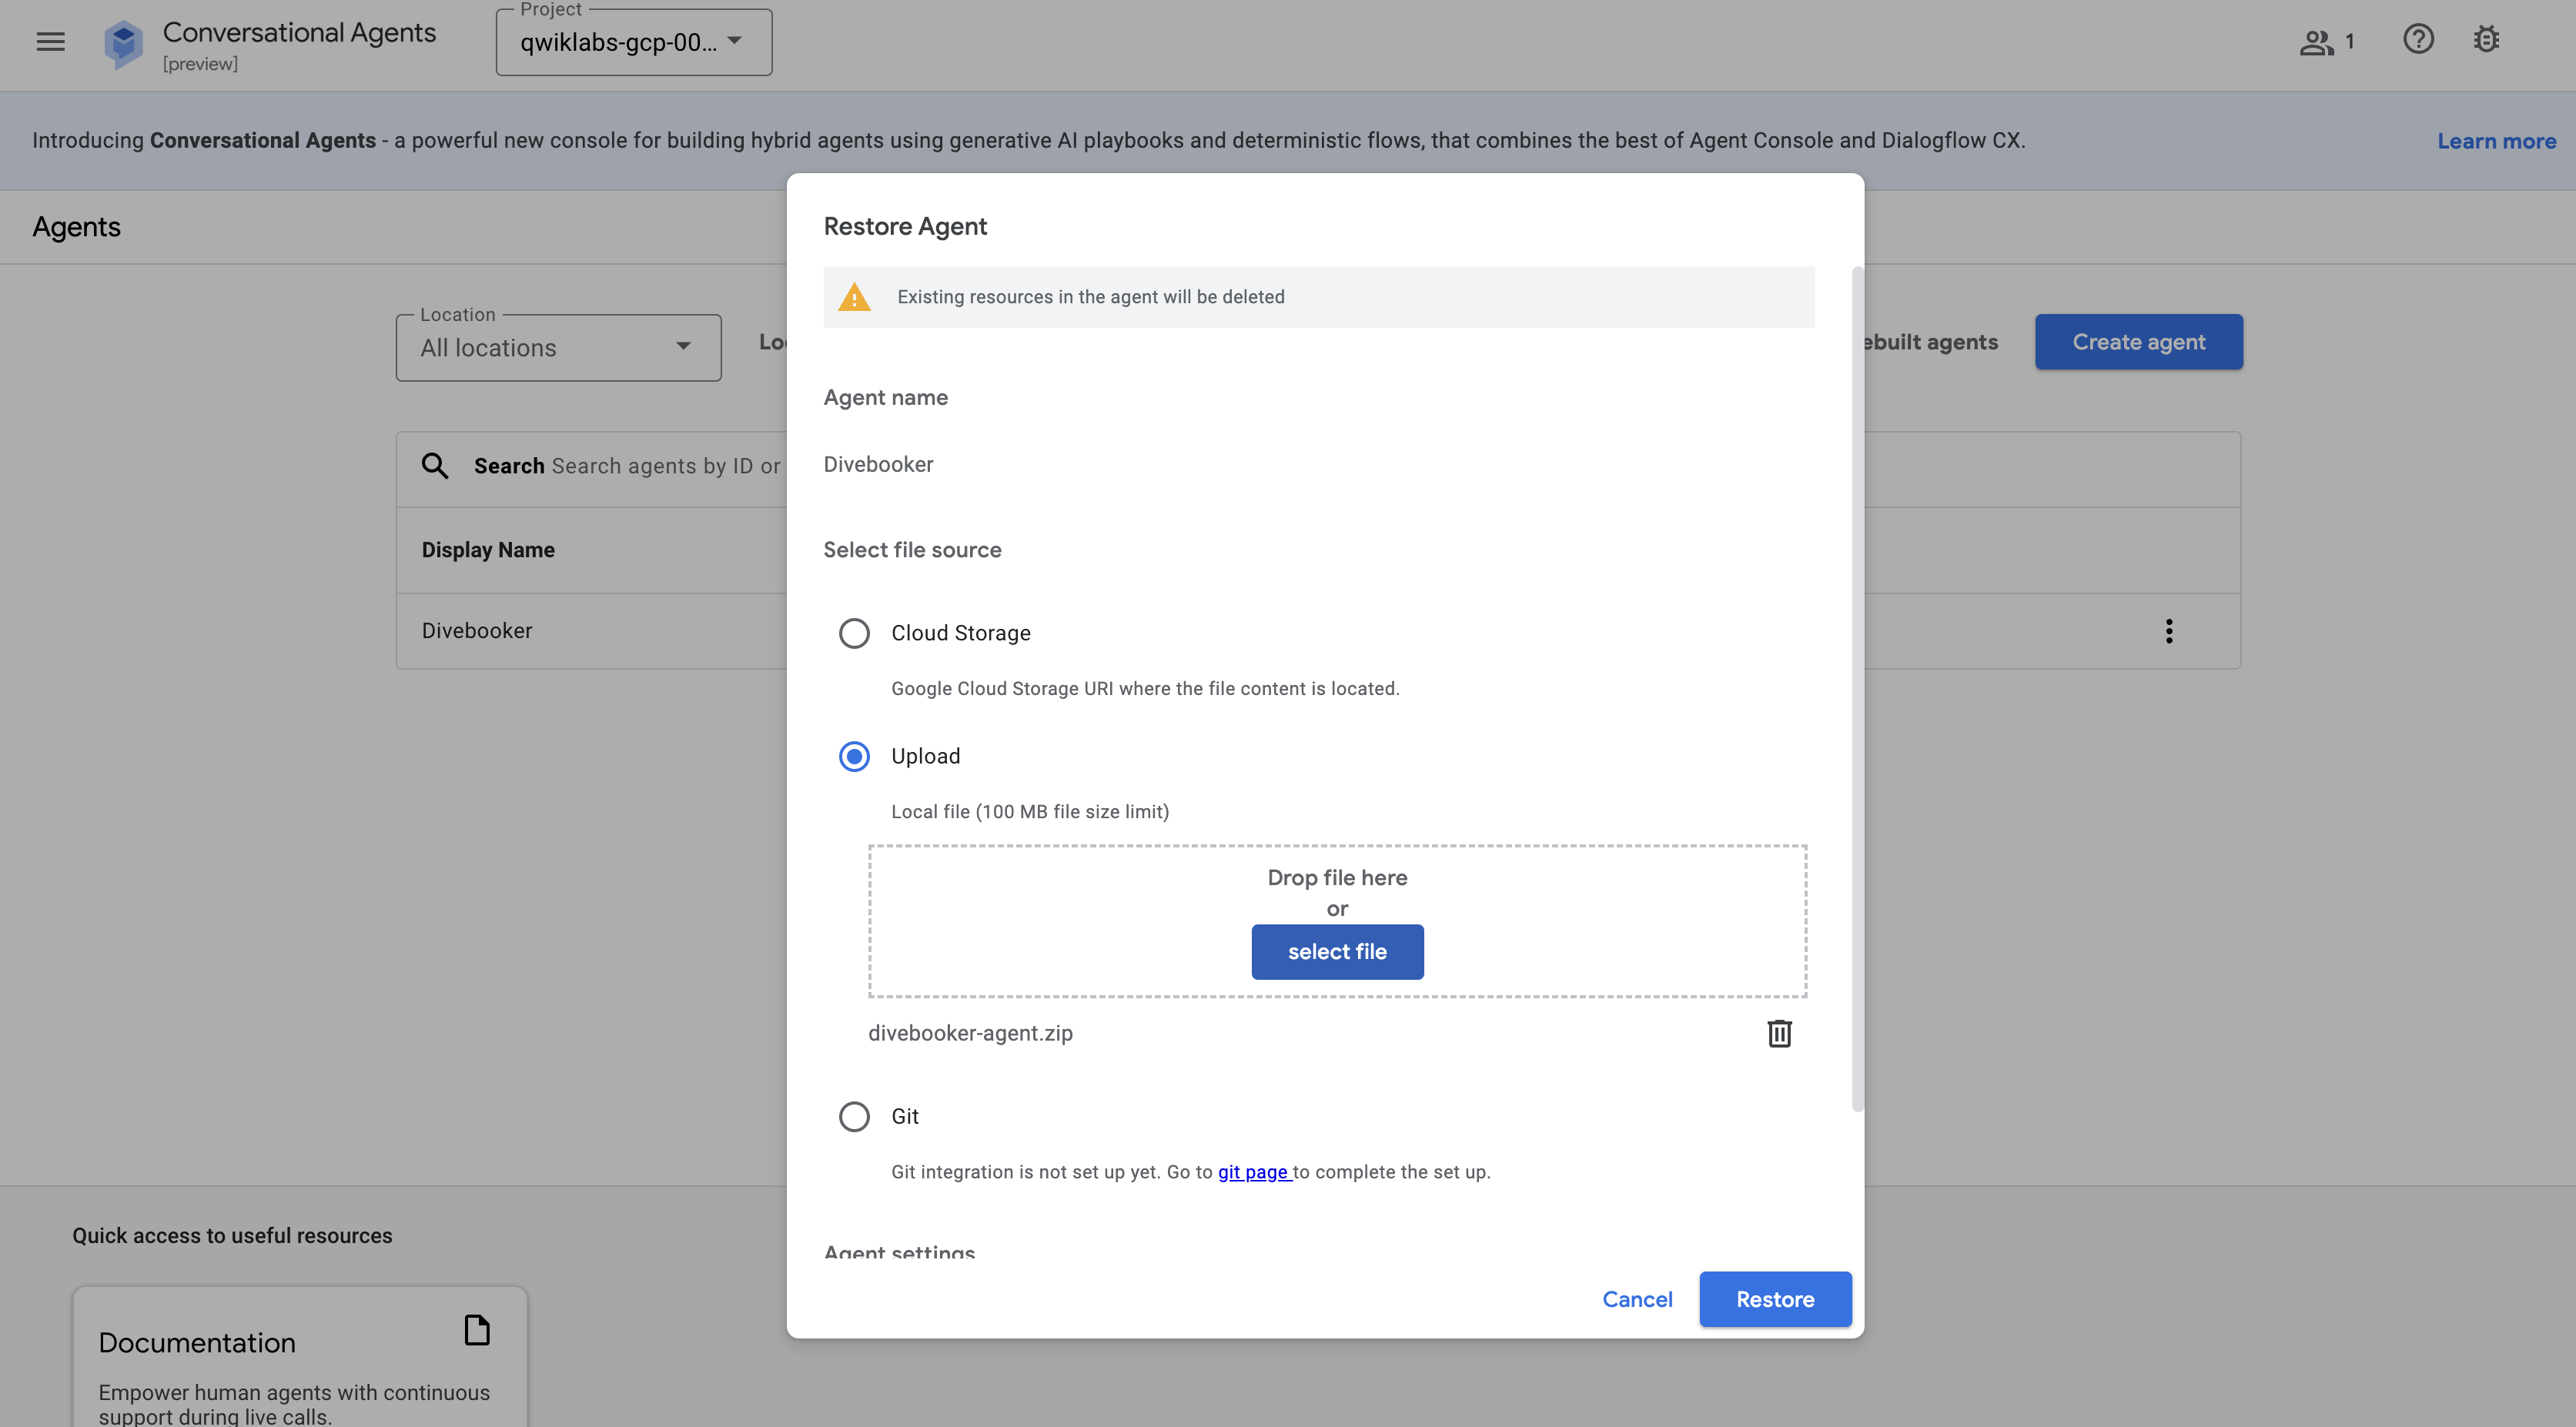Click the Conversational Agents logo icon

[123, 44]
